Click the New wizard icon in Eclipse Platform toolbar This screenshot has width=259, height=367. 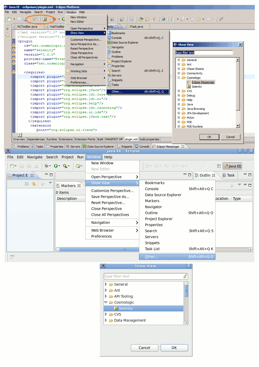click(9, 19)
